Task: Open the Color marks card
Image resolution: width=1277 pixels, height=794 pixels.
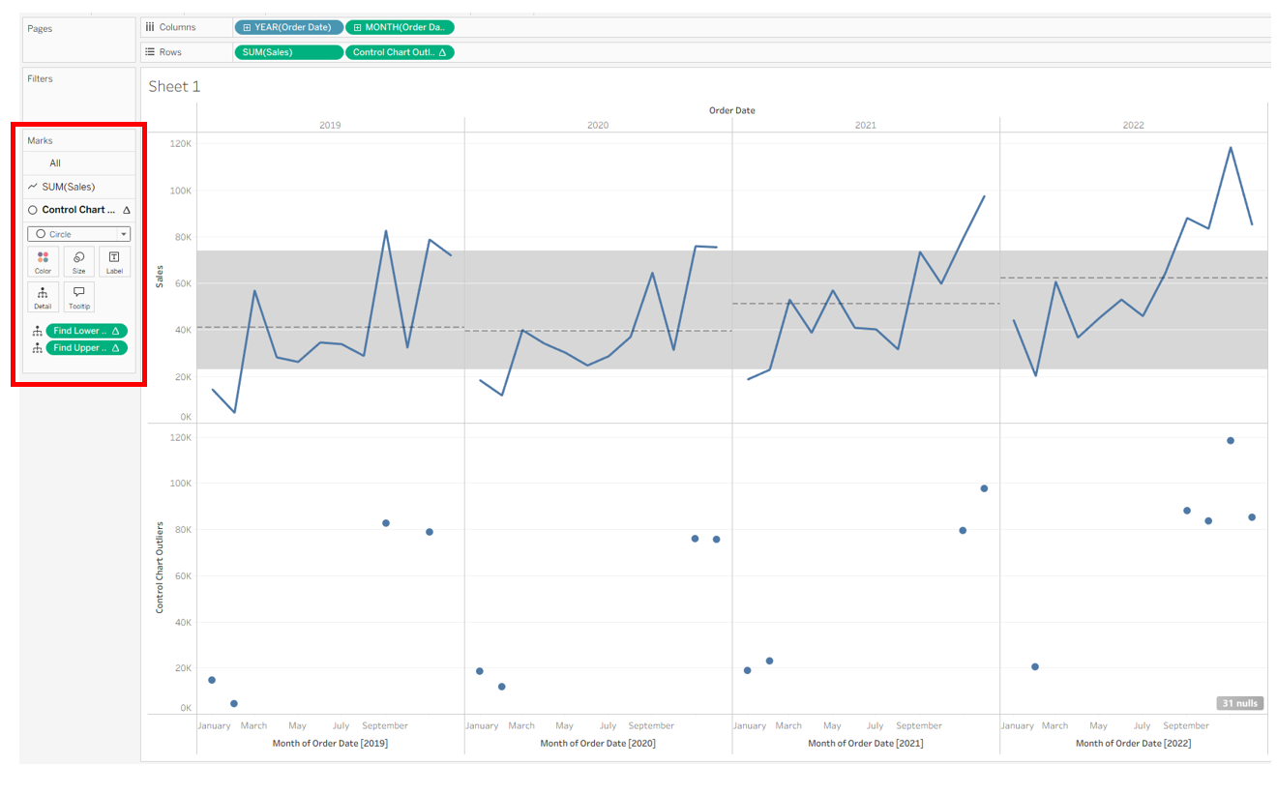Action: 43,261
